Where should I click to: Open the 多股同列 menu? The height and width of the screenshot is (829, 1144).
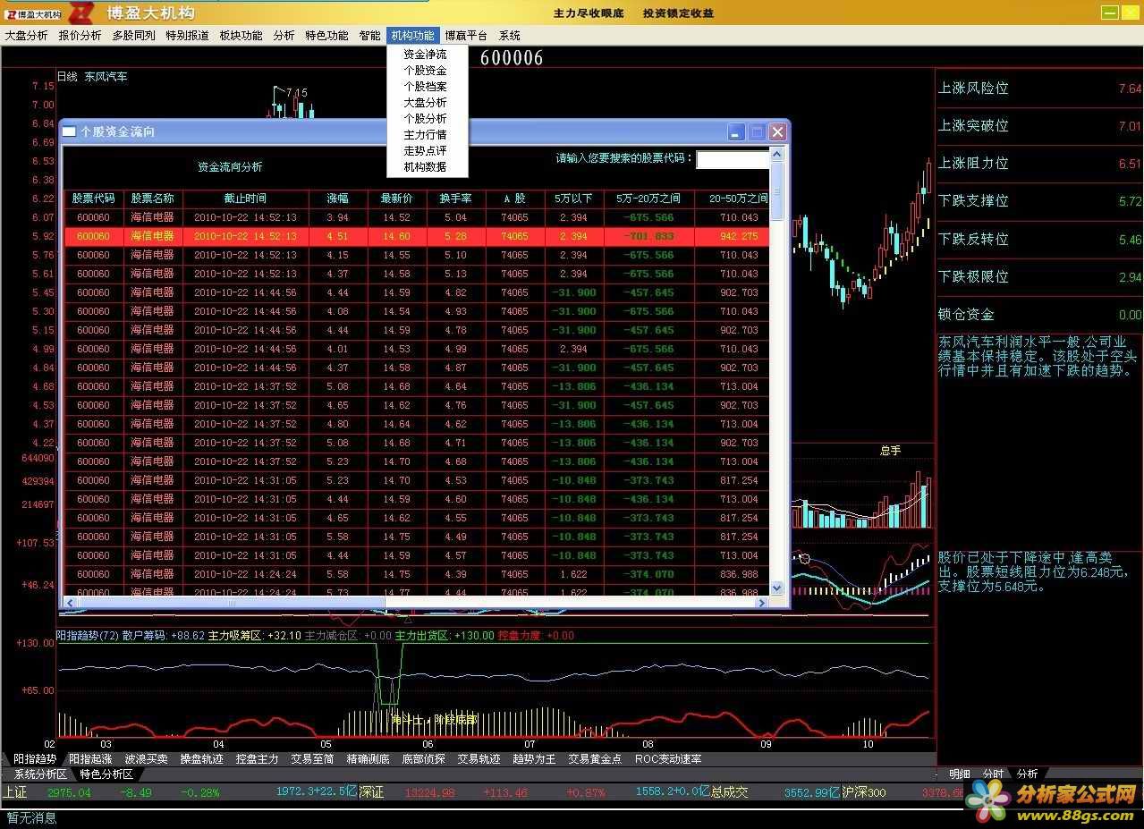134,36
